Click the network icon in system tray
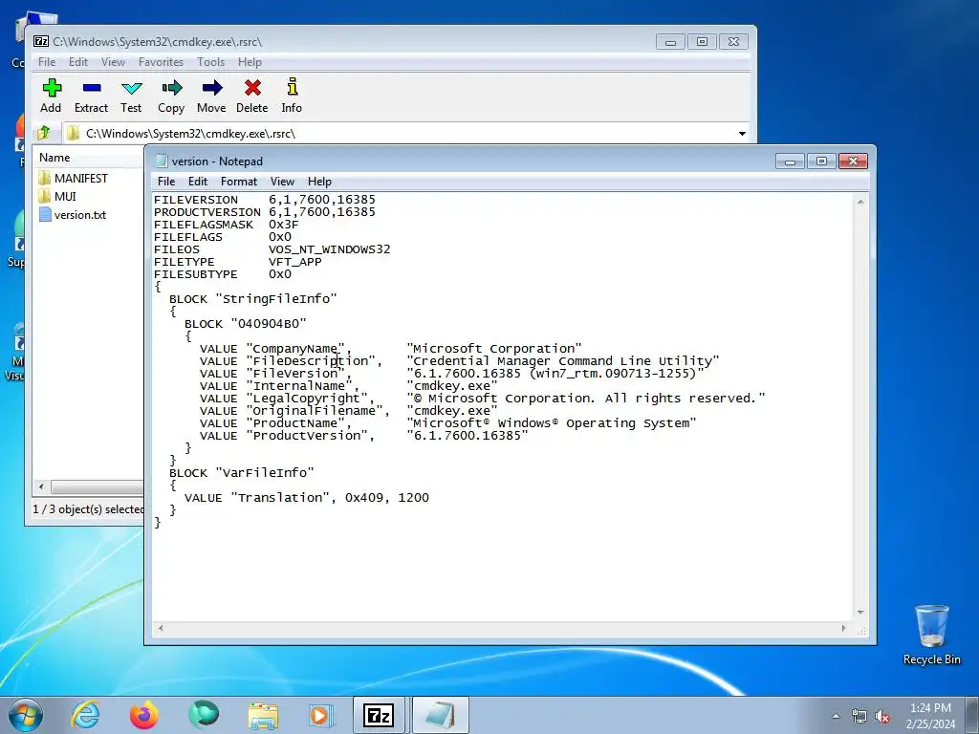 tap(859, 716)
